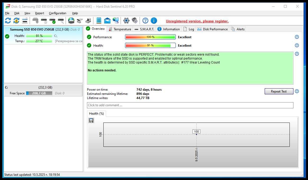This screenshot has width=308, height=180.
Task: Click help icon next to Health row
Action: click(x=297, y=45)
